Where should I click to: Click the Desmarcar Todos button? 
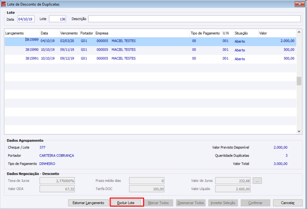(x=191, y=203)
